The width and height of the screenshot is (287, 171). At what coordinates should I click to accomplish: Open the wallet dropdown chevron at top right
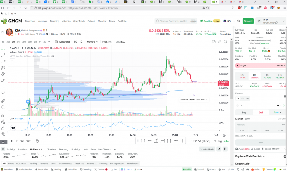284,21
